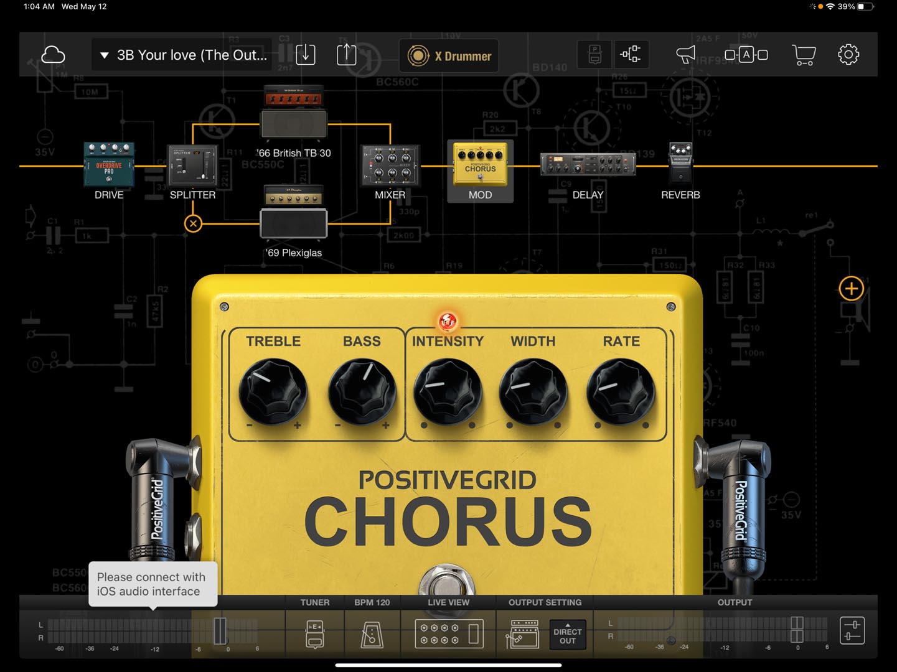Open the OUTPUT SETTING amp icon

click(522, 633)
